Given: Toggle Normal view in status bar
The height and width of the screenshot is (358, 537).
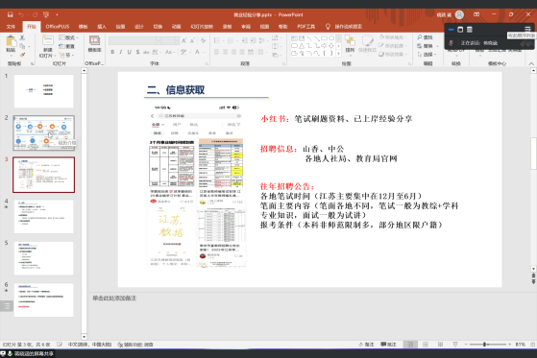Looking at the screenshot, I should click(410, 345).
